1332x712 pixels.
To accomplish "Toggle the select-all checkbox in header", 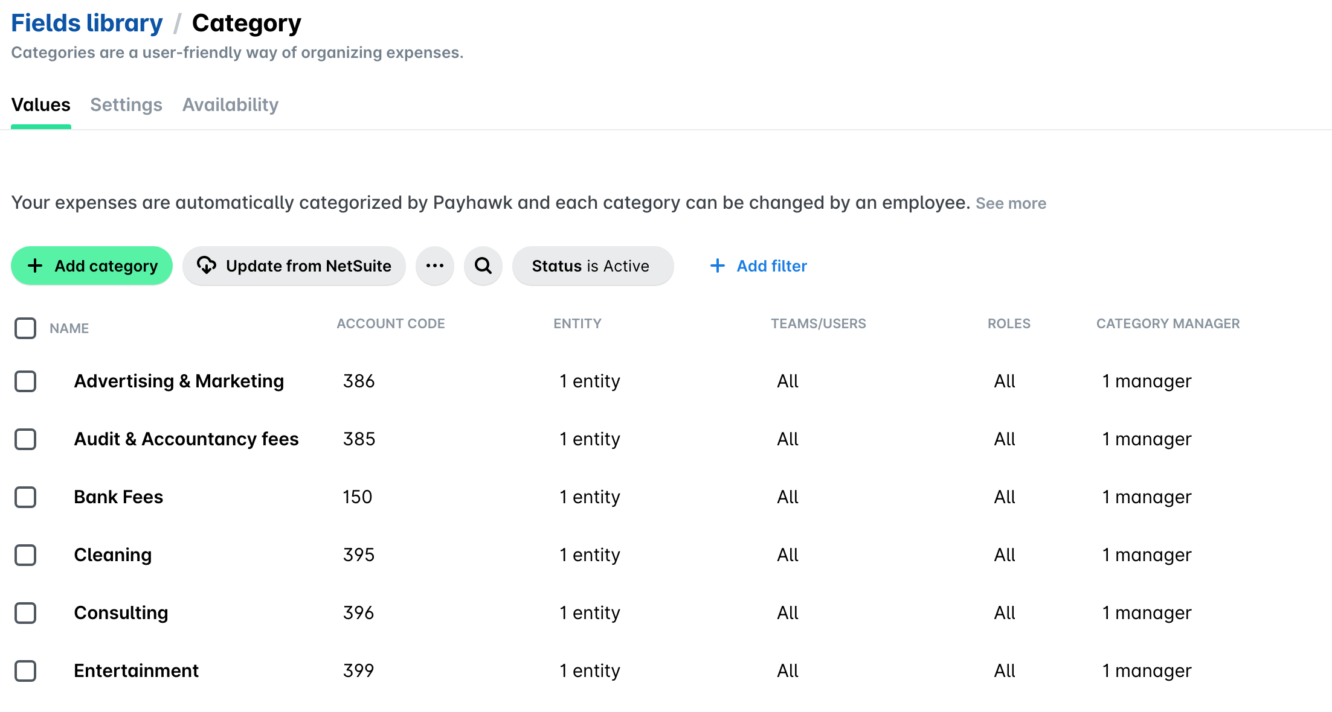I will click(x=25, y=328).
